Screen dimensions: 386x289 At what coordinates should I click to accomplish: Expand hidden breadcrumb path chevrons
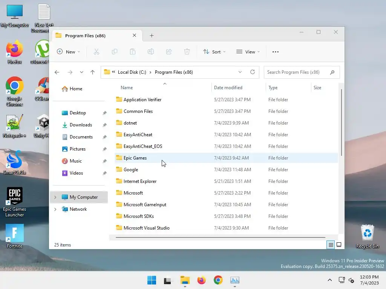(113, 72)
